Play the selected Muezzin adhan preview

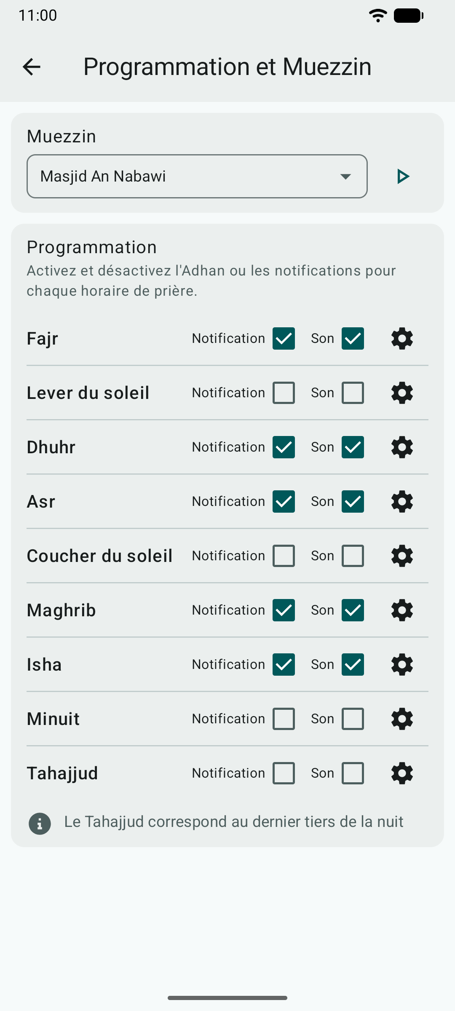[403, 177]
